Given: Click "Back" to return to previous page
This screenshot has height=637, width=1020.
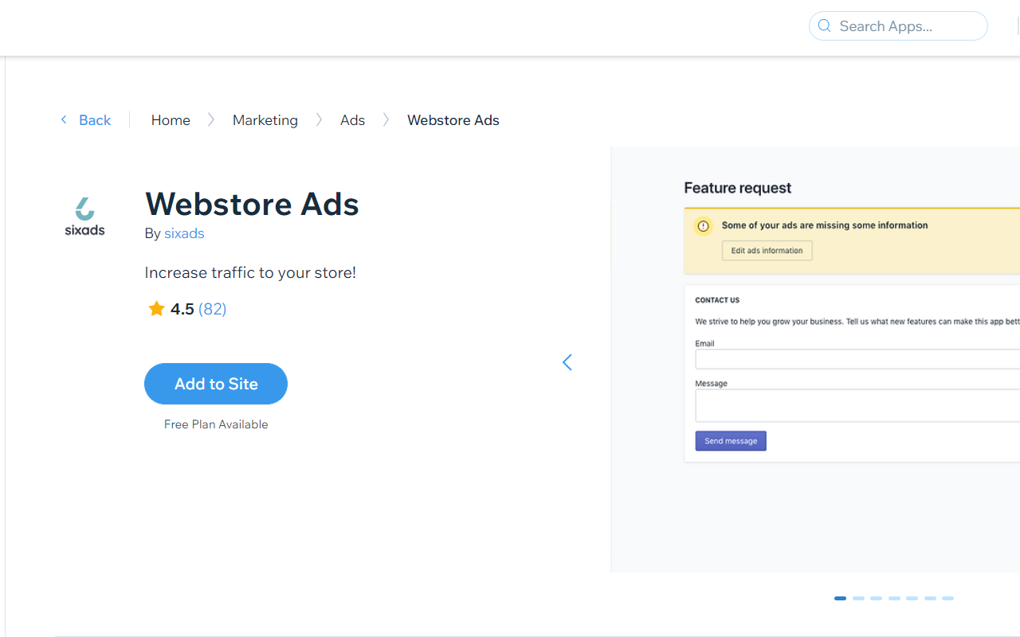Looking at the screenshot, I should (x=95, y=119).
